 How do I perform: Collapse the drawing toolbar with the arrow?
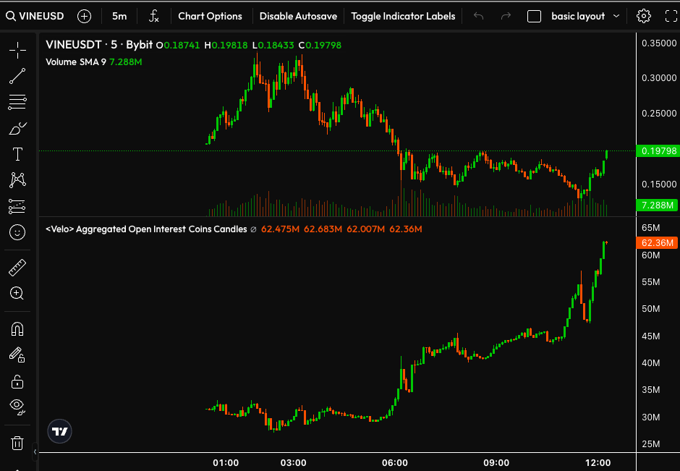click(x=35, y=452)
